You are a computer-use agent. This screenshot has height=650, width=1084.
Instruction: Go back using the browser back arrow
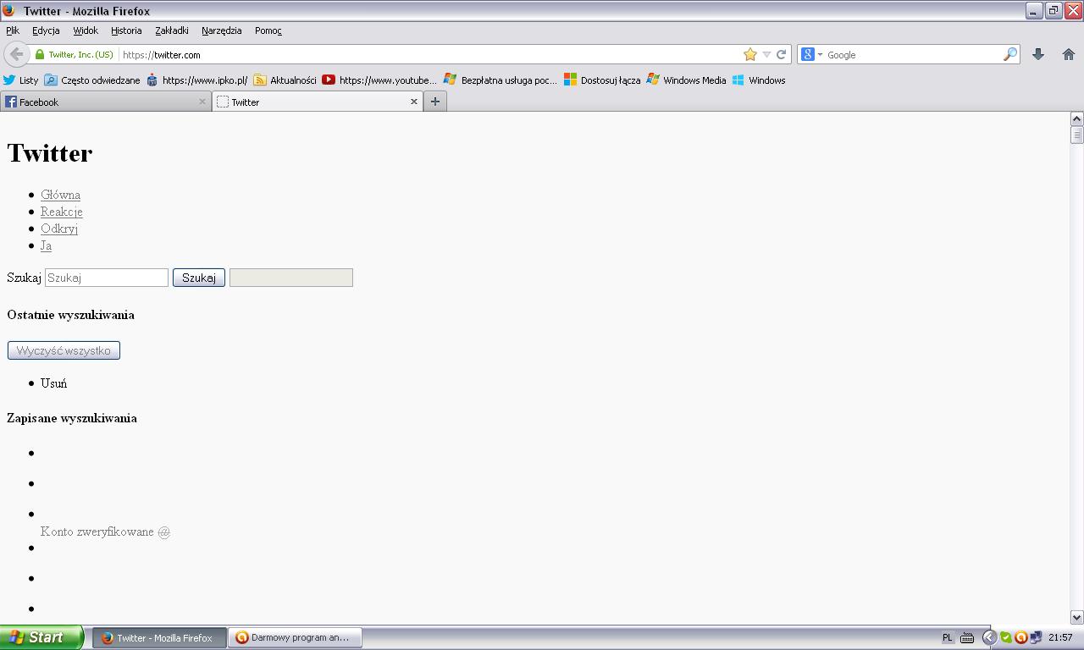tap(16, 54)
